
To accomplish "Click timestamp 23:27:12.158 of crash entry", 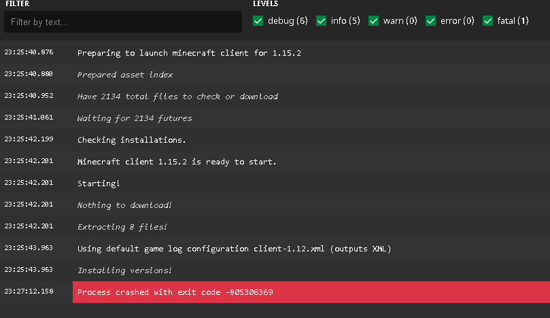I will pos(29,291).
